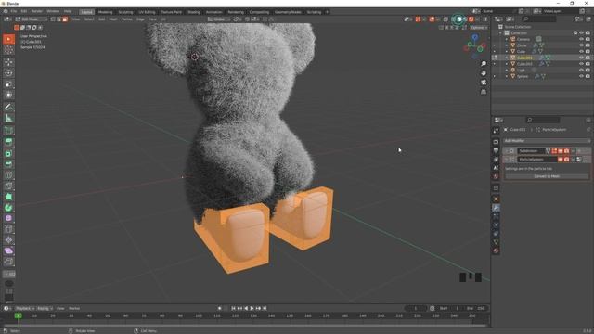The width and height of the screenshot is (594, 334).
Task: Select the Extrude Region tool
Action: click(x=8, y=142)
